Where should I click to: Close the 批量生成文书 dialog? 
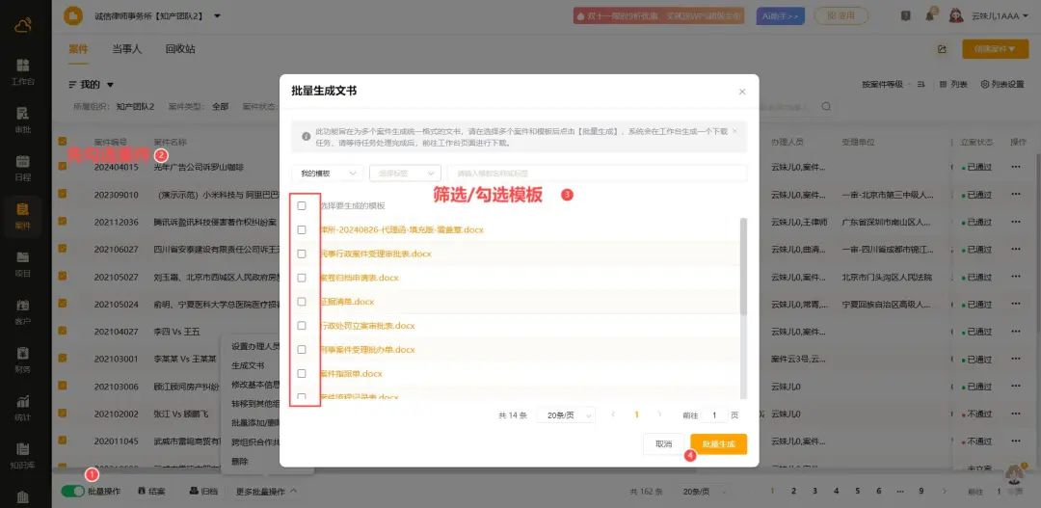(x=741, y=92)
